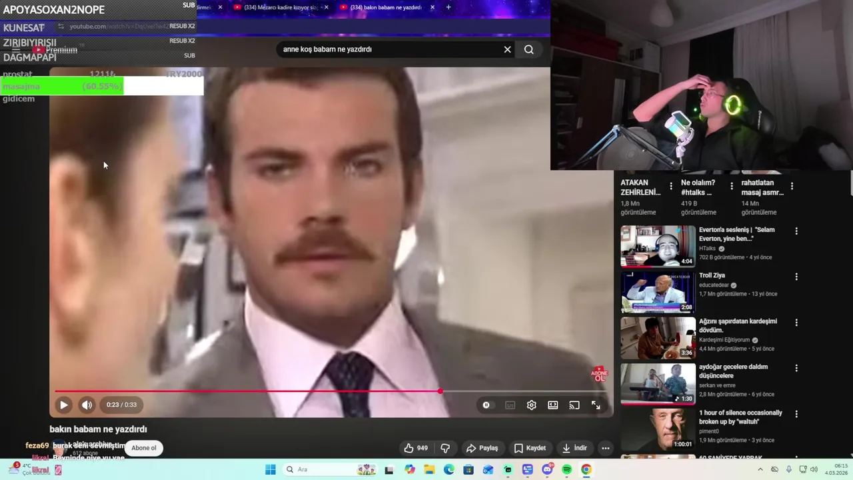Switch to Chrome on the taskbar

click(586, 469)
